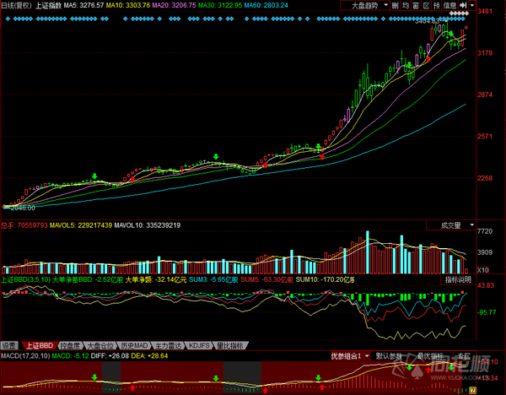This screenshot has height=395, width=506.
Task: Open the 设置 settings tab
Action: [9, 345]
